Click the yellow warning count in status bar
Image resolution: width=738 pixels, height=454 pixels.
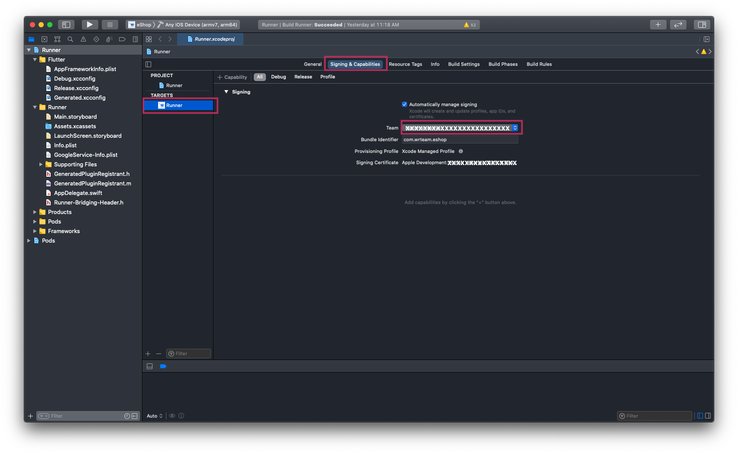coord(470,25)
